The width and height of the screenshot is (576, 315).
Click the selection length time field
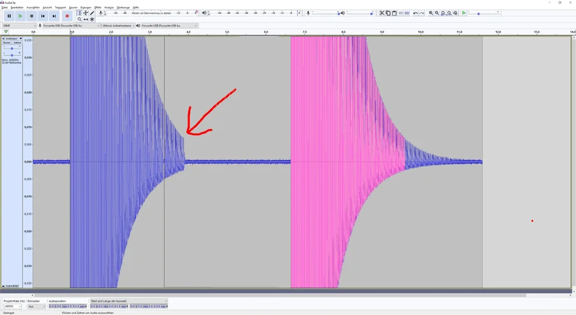[149, 306]
